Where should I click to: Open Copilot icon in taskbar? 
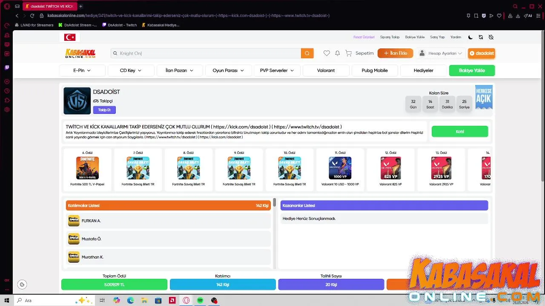(117, 300)
